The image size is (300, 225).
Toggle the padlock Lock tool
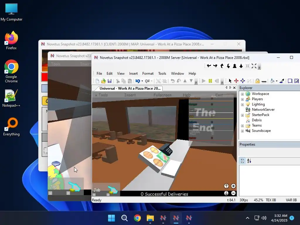tap(258, 81)
